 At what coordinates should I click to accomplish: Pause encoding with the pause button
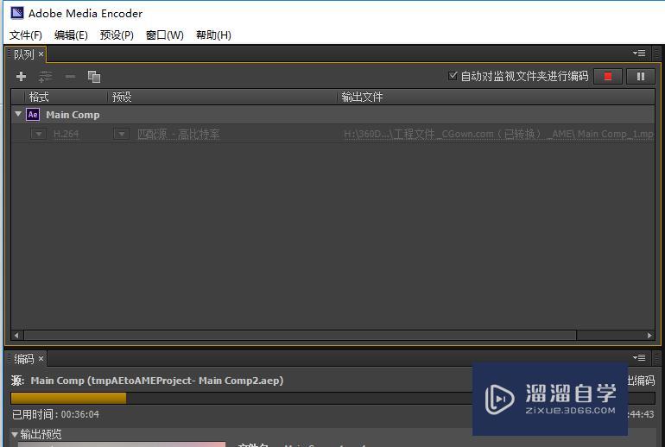coord(641,76)
